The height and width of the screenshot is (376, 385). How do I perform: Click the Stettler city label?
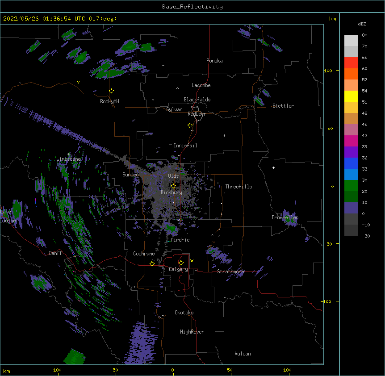[x=283, y=106]
